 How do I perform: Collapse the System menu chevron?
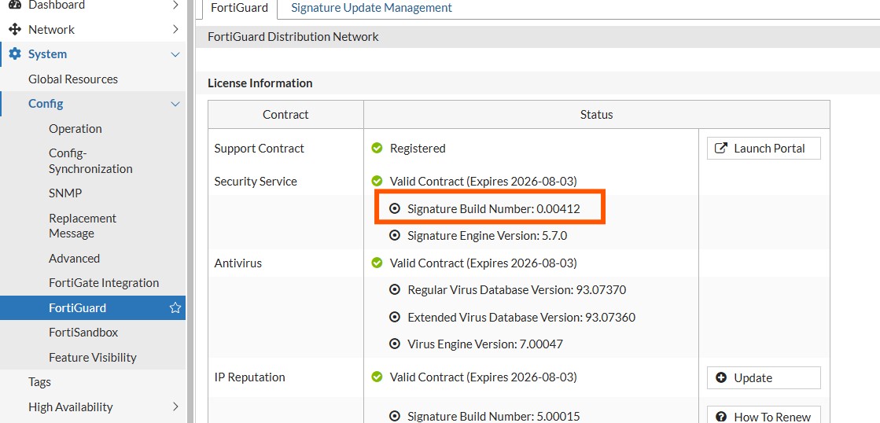point(175,54)
